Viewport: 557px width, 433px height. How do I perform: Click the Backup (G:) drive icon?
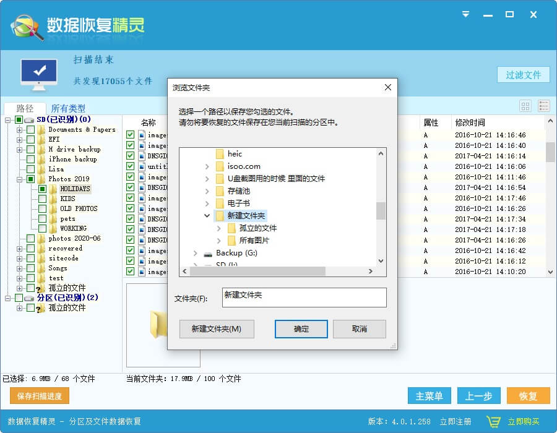click(x=208, y=254)
